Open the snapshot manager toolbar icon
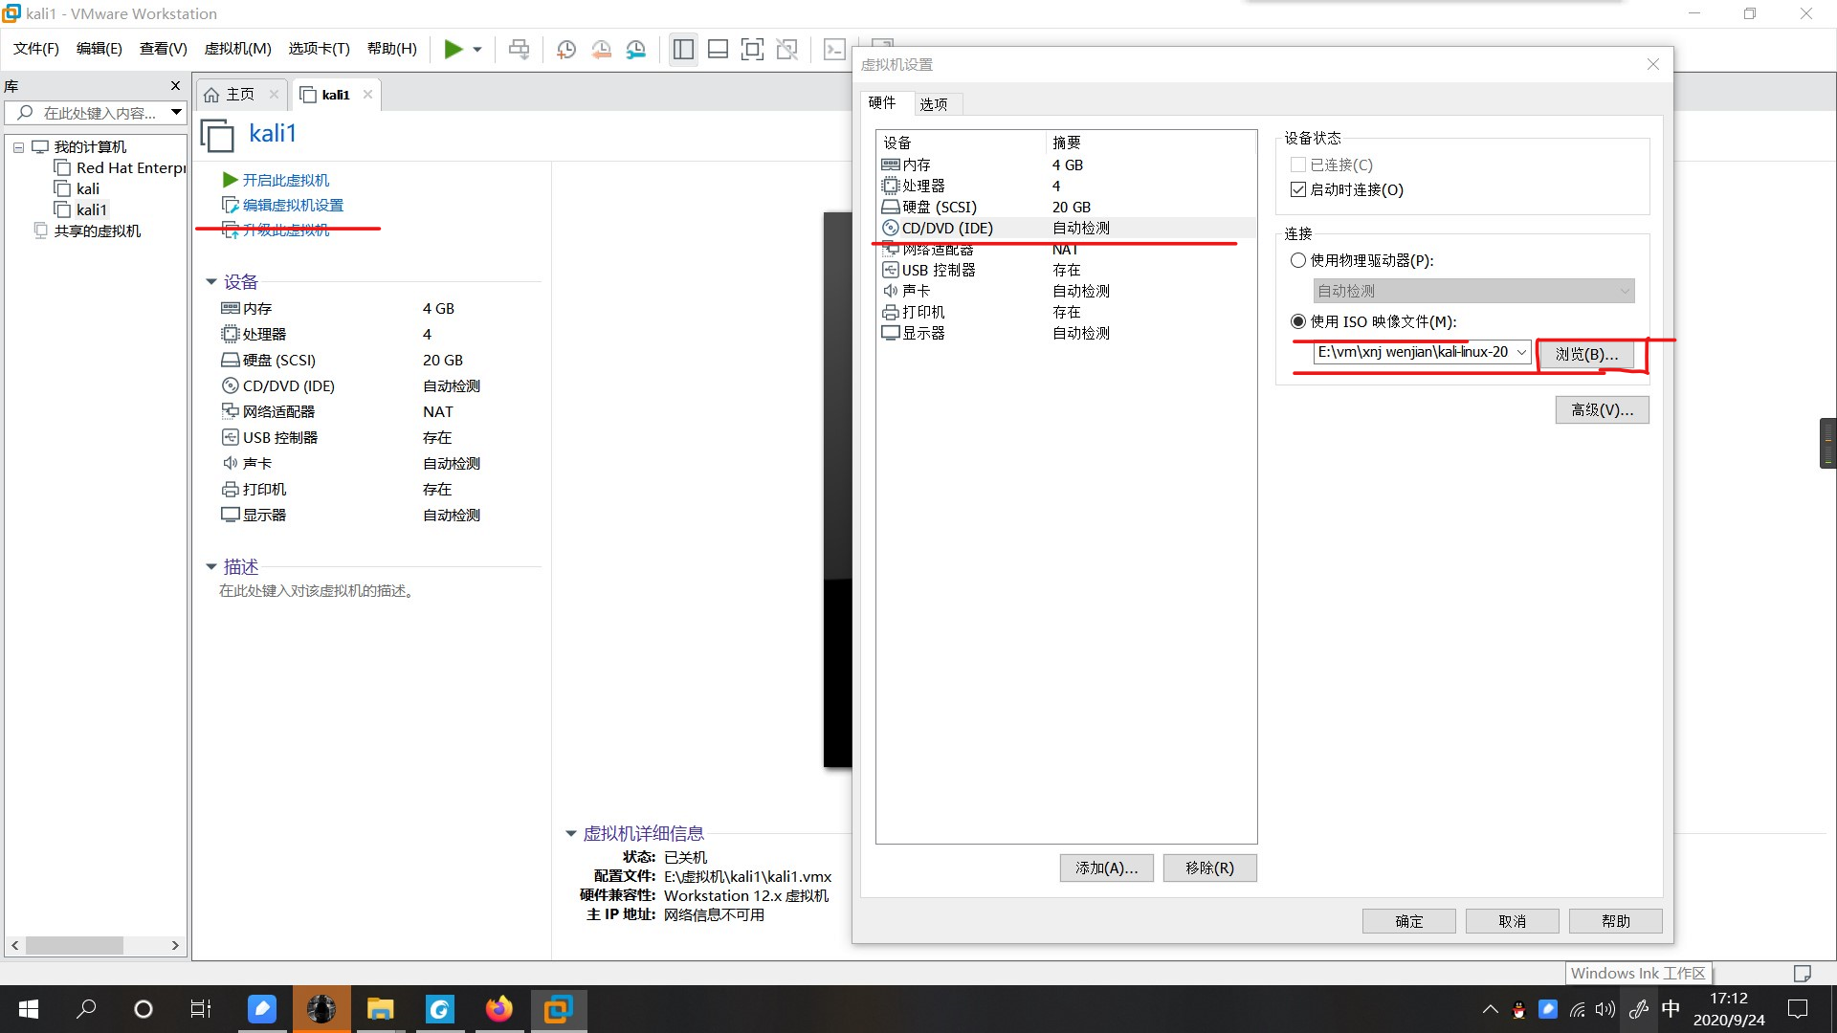The height and width of the screenshot is (1033, 1837). click(x=636, y=49)
